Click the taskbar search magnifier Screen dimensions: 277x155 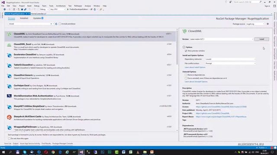(x=10, y=152)
